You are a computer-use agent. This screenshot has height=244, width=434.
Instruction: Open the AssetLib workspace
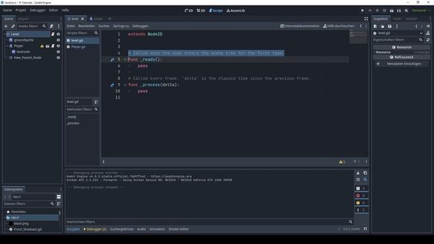point(235,11)
